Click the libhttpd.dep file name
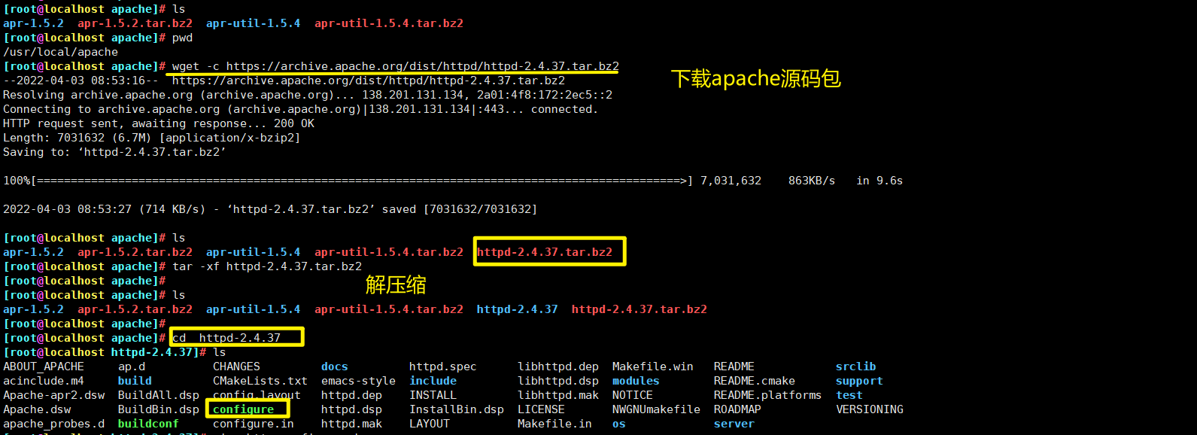The height and width of the screenshot is (435, 1197). [x=558, y=367]
